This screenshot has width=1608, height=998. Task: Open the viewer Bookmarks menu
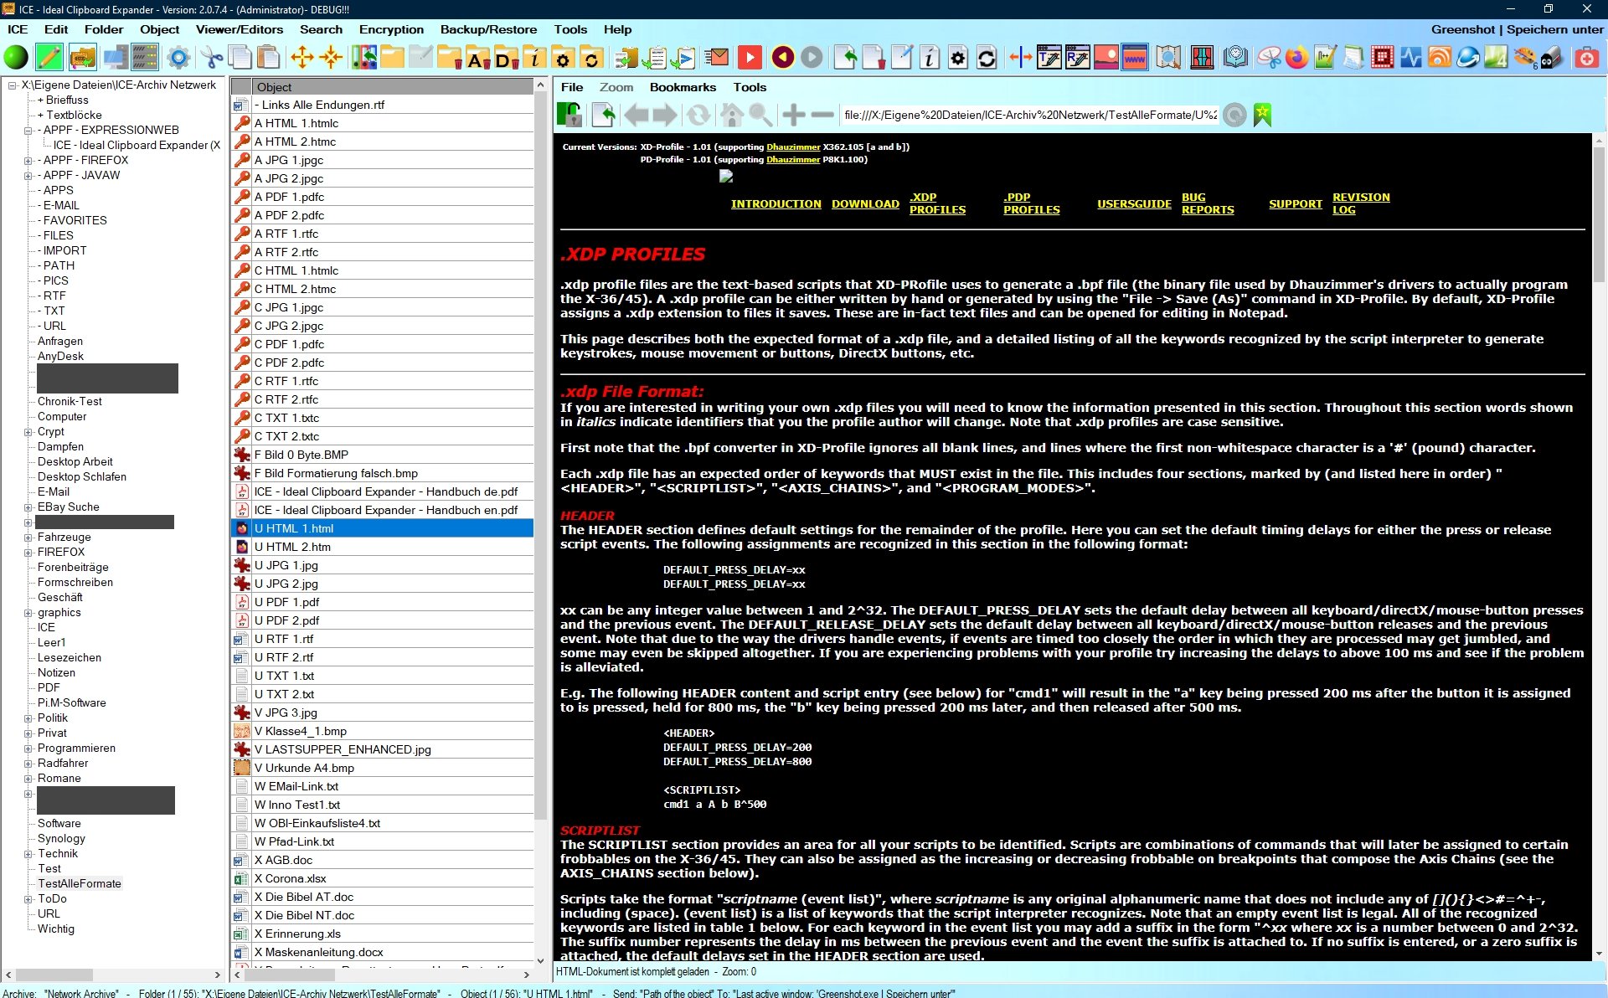click(683, 87)
